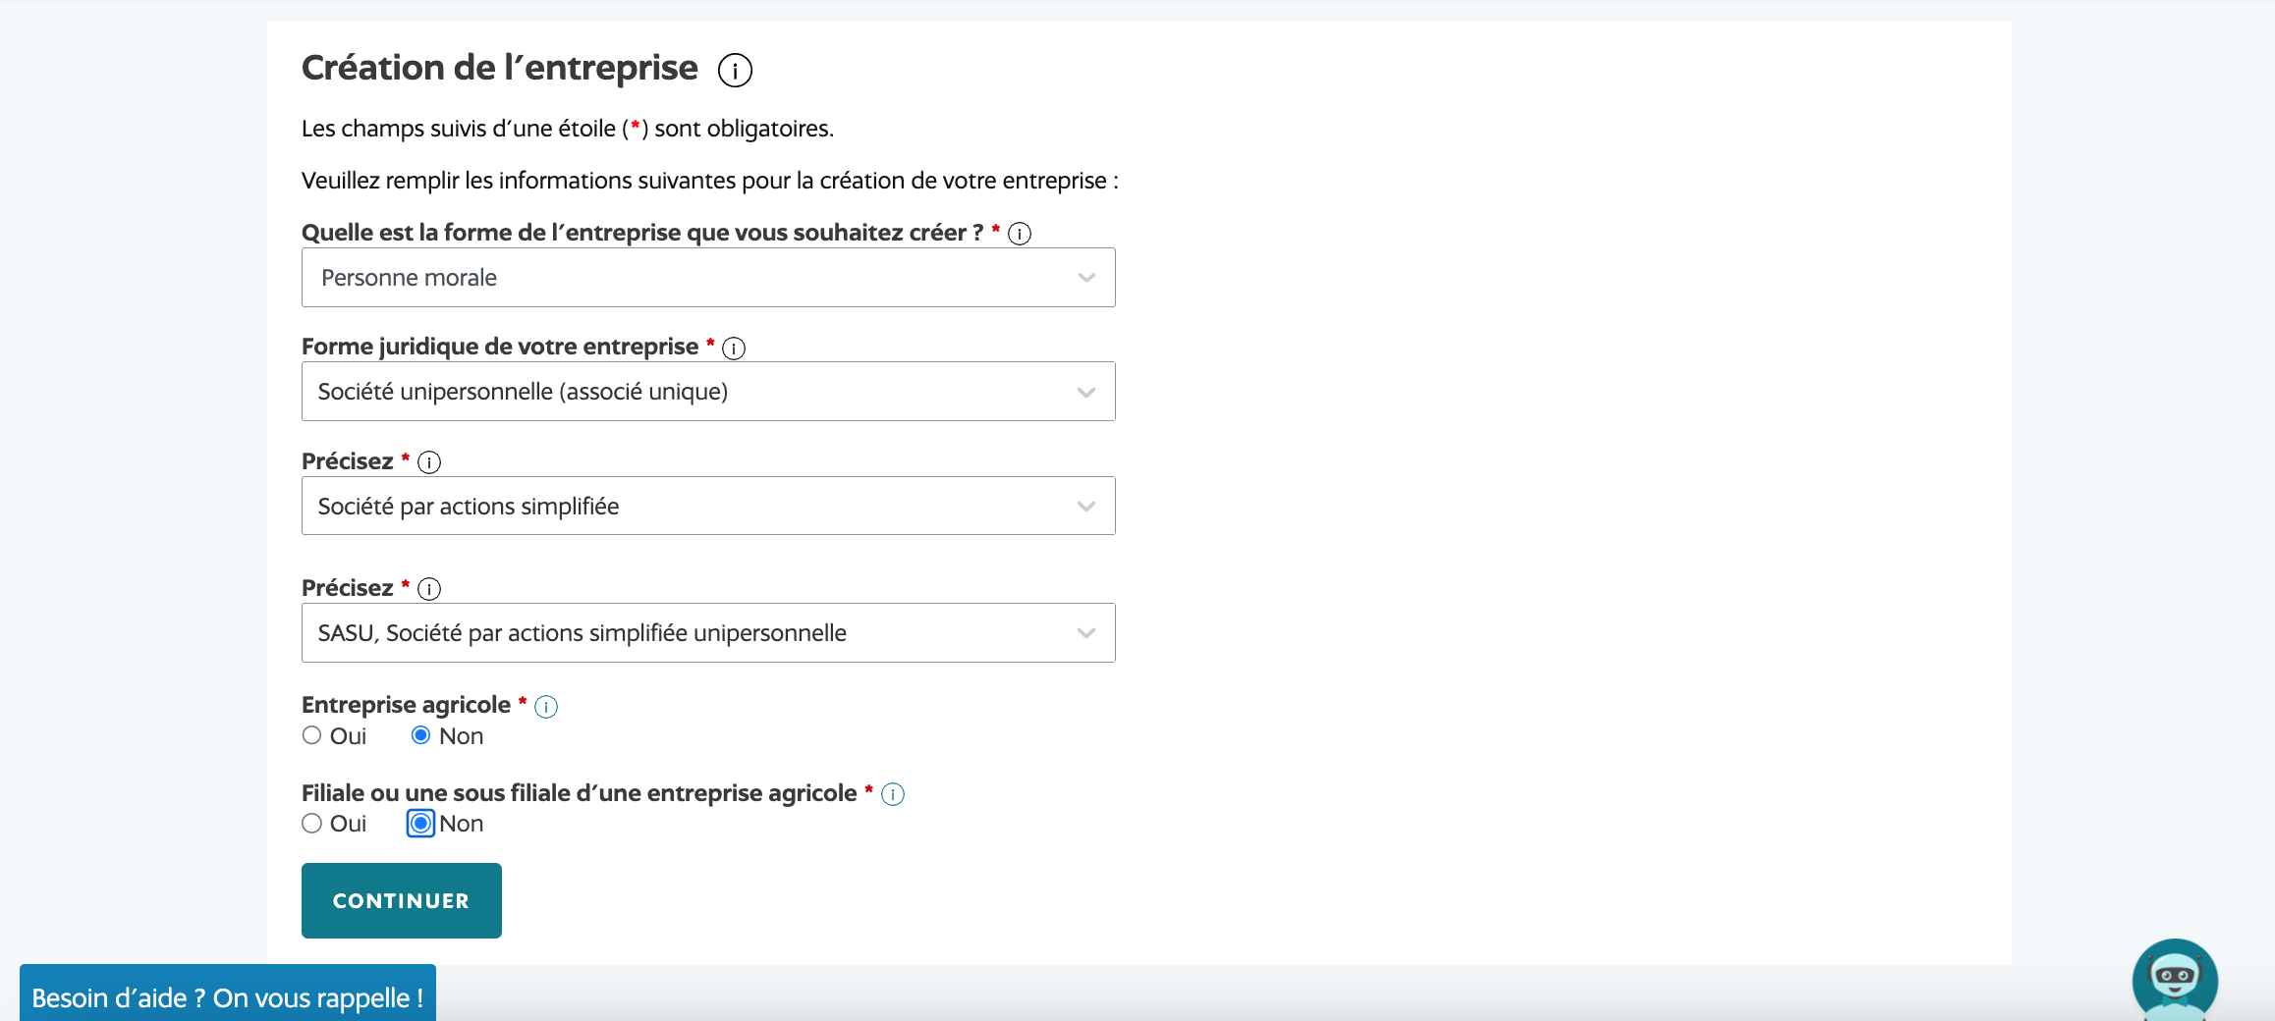
Task: Expand the chevron on the Forme juridique field
Action: pyautogui.click(x=1084, y=391)
